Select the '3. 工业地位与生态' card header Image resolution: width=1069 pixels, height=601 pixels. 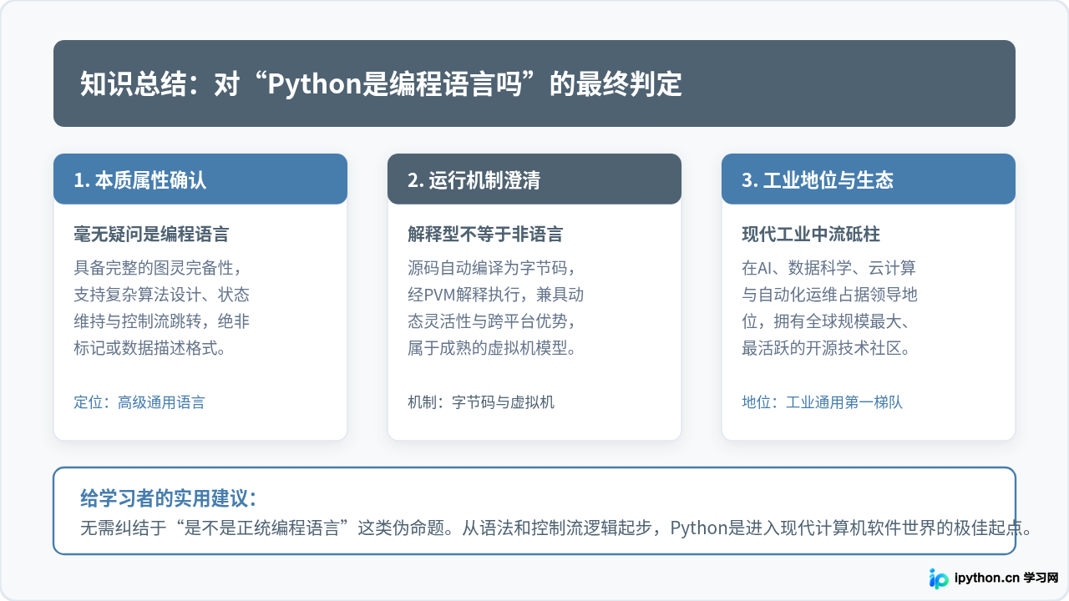coord(869,179)
